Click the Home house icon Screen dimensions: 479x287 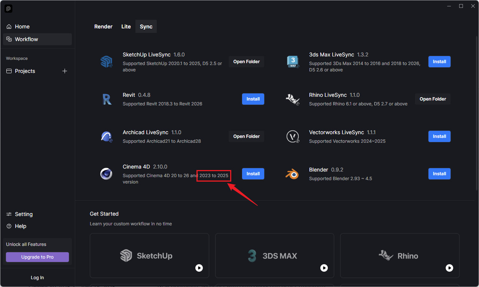click(x=9, y=27)
